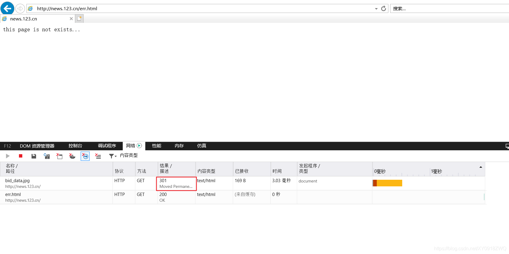The image size is (509, 254).
Task: Sort by 内容类型 column header
Action: click(214, 169)
